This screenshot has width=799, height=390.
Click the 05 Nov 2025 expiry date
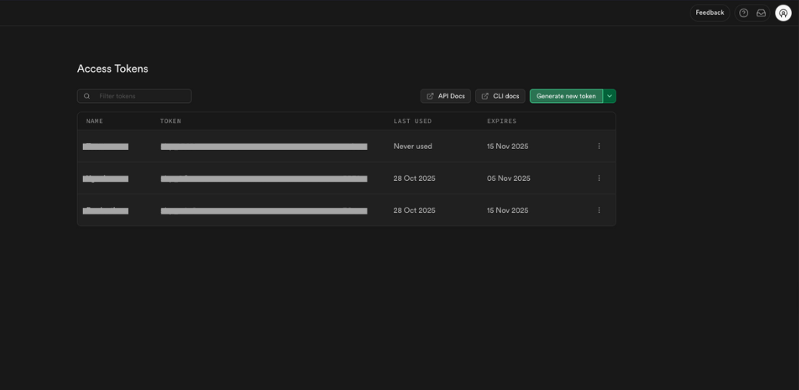click(x=509, y=178)
